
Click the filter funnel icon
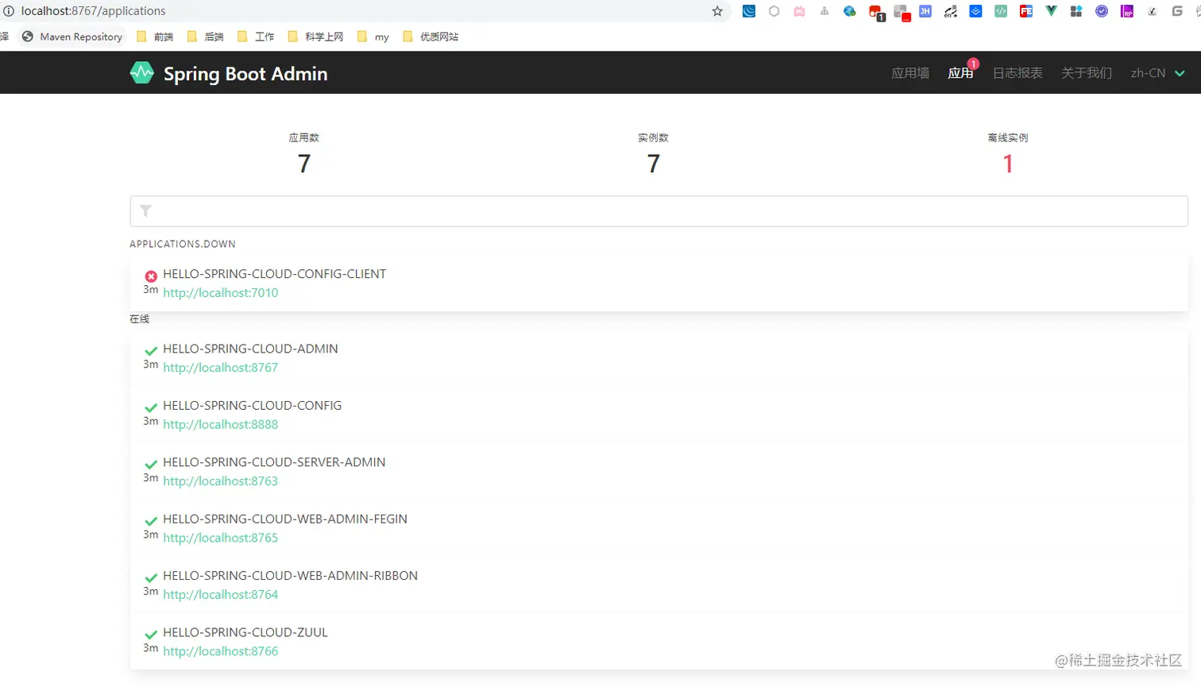145,210
